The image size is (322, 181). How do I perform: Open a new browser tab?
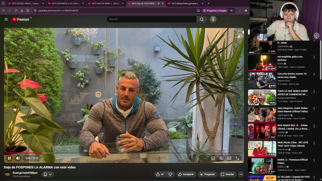point(209,4)
